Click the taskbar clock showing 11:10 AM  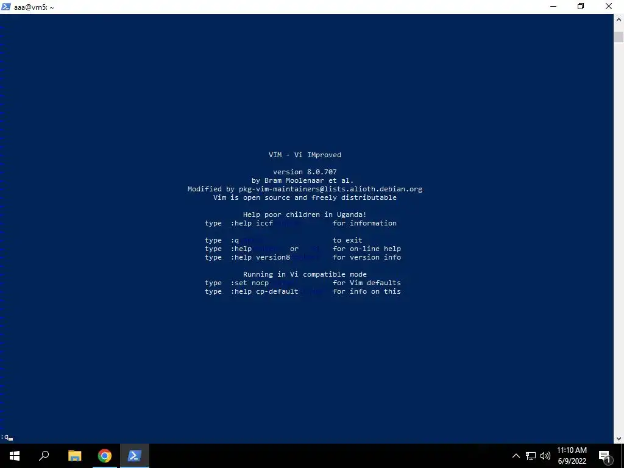click(x=572, y=456)
